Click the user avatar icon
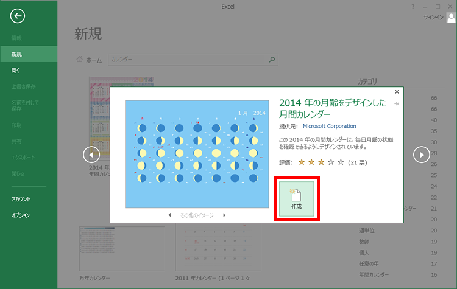The height and width of the screenshot is (289, 457). tap(451, 18)
